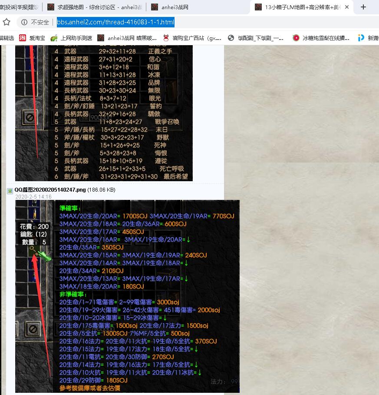Open the 上网助手测速 bookmark
The image size is (379, 395).
click(x=71, y=38)
